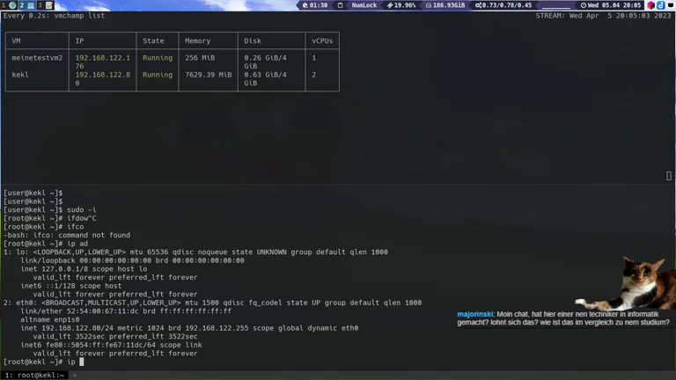Click the 19.96% memory usage indicator

pos(401,5)
